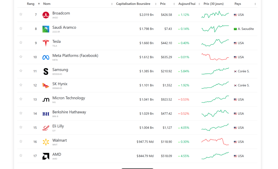Click the Walmart spark logo icon
Screen dimensions: 278x169
46,142
